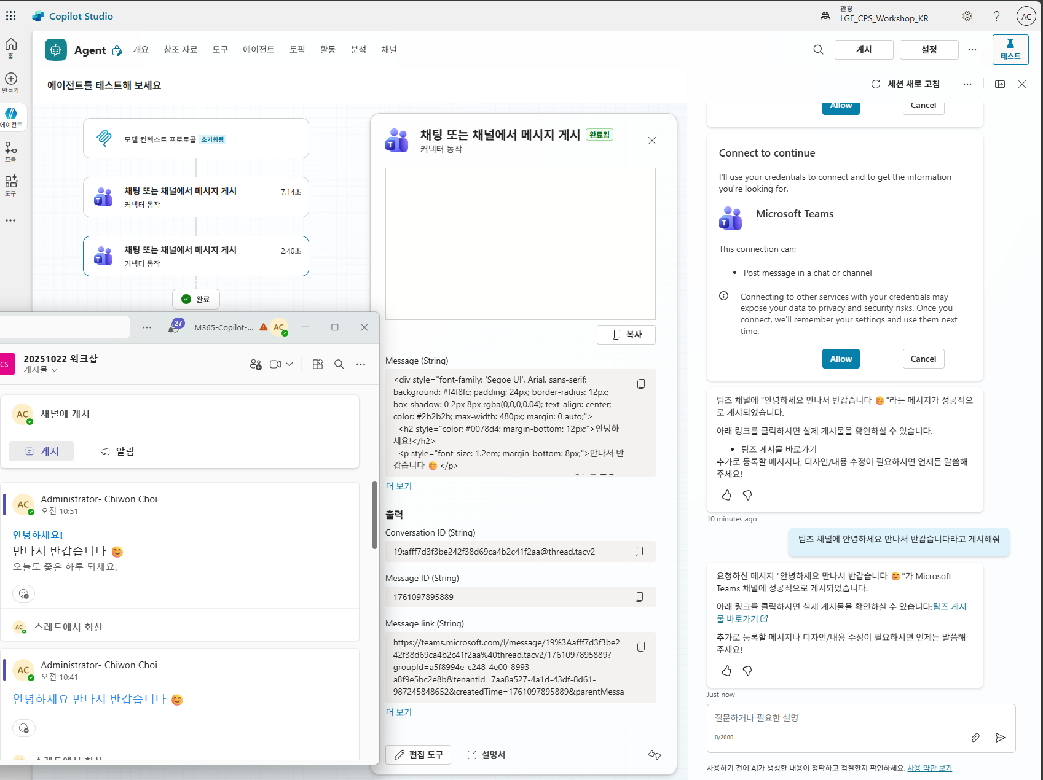Click the 게시 publish button
The height and width of the screenshot is (780, 1043).
click(x=864, y=50)
